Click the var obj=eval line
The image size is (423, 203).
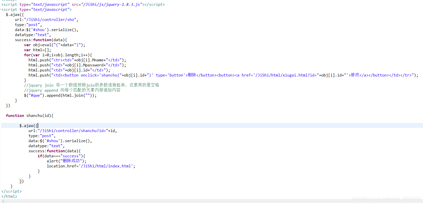[55, 45]
